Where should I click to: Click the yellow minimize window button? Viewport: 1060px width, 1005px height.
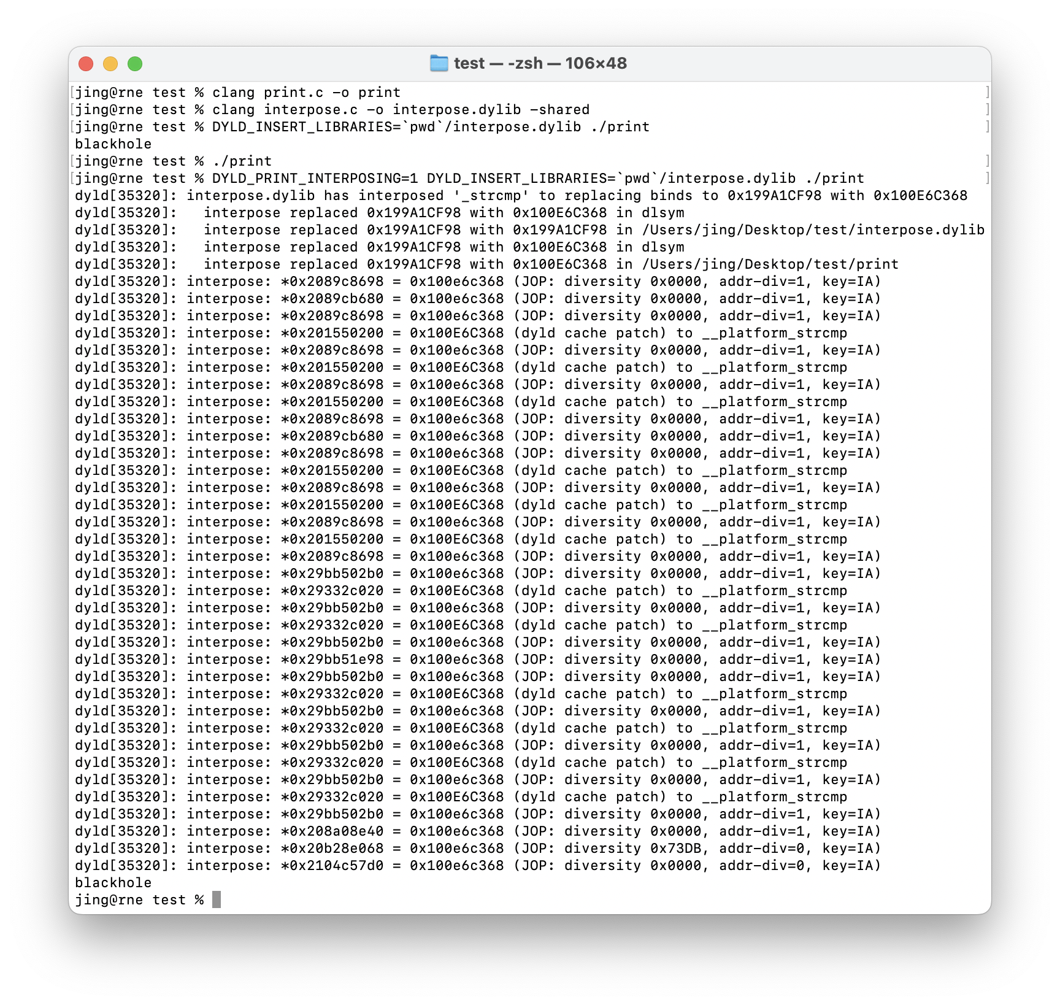click(110, 64)
